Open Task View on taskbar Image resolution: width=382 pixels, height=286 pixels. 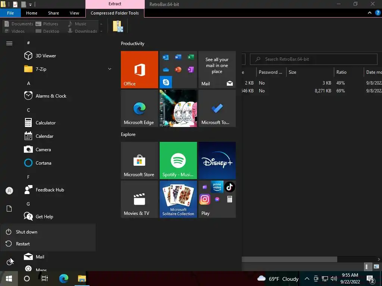[x=45, y=279]
